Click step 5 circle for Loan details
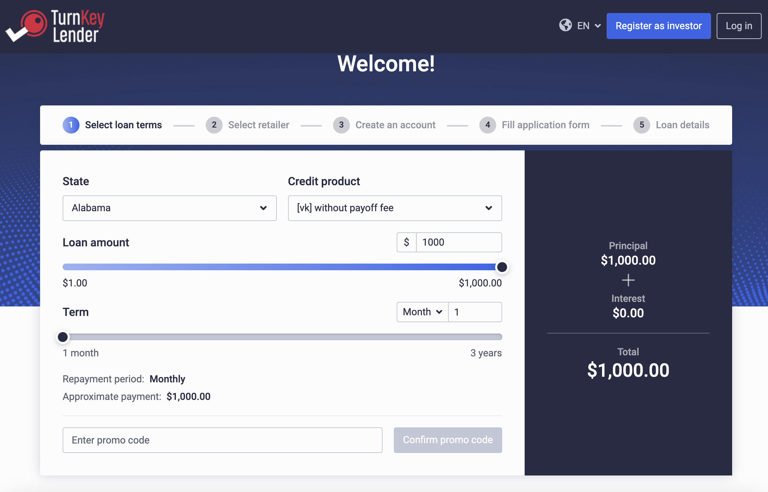Viewport: 768px width, 492px height. click(x=642, y=125)
